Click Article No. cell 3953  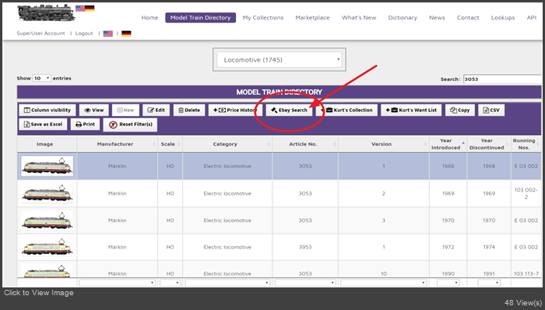click(x=305, y=247)
